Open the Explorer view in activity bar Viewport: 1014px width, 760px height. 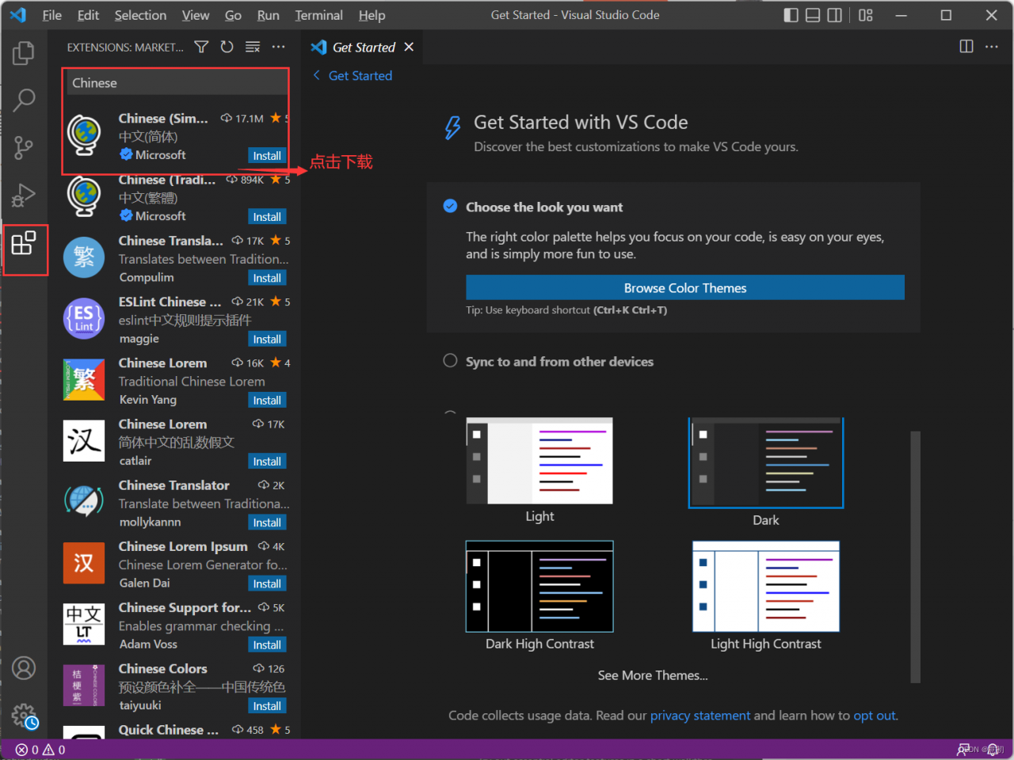point(24,53)
